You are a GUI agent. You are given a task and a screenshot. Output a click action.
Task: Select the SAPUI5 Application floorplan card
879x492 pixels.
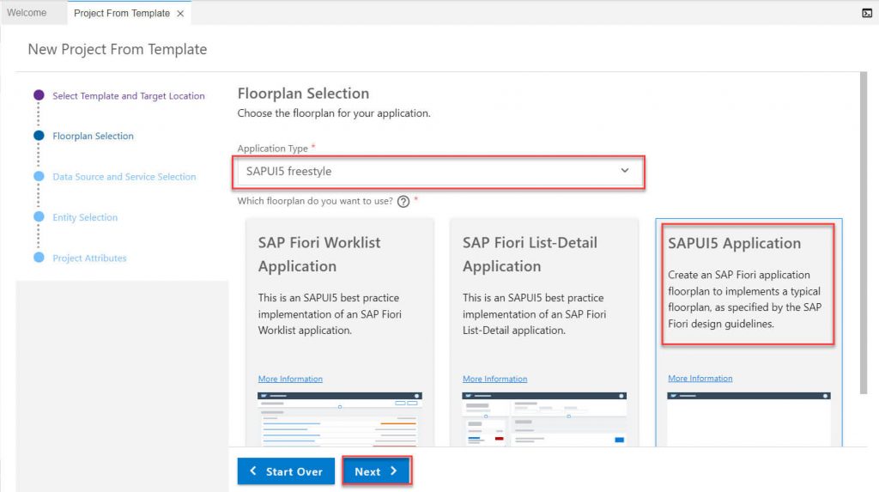(749, 332)
